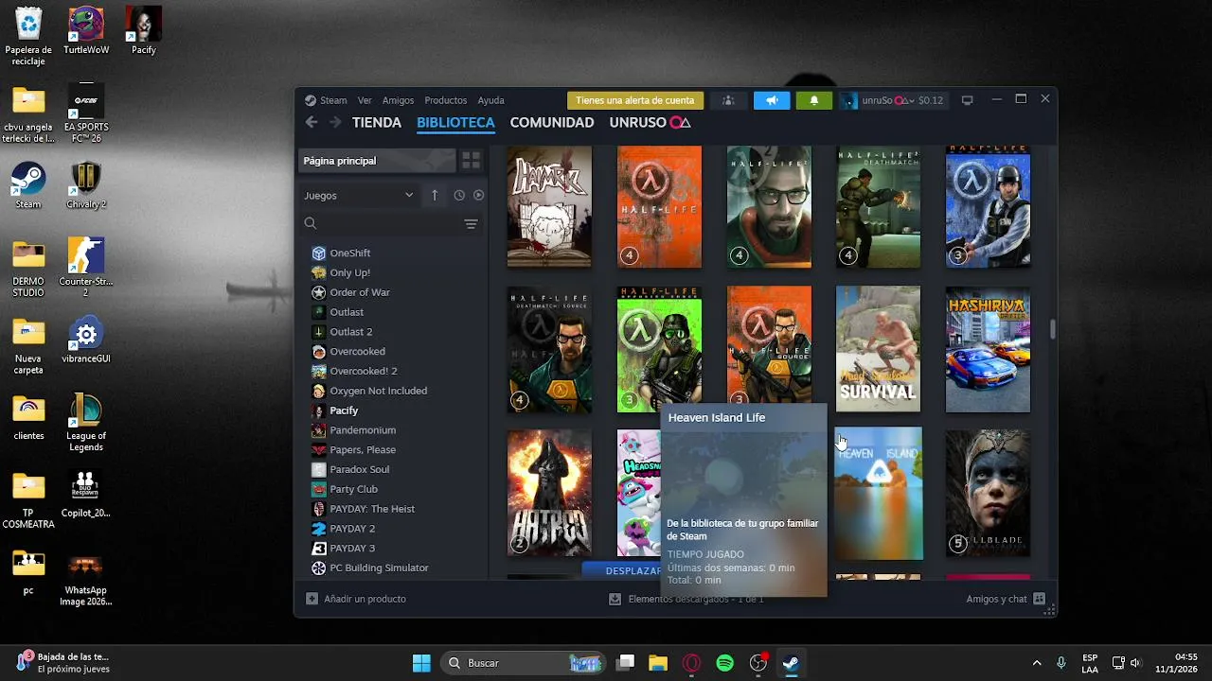This screenshot has width=1212, height=681.
Task: Open File Explorer from the taskbar
Action: click(658, 663)
